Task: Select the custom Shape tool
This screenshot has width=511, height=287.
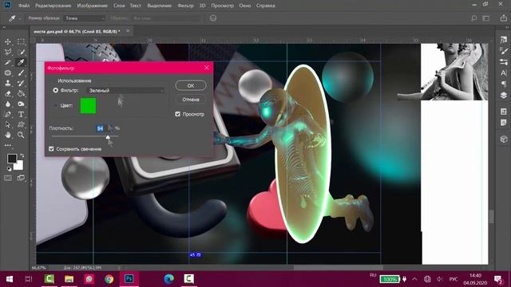Action: point(21,124)
